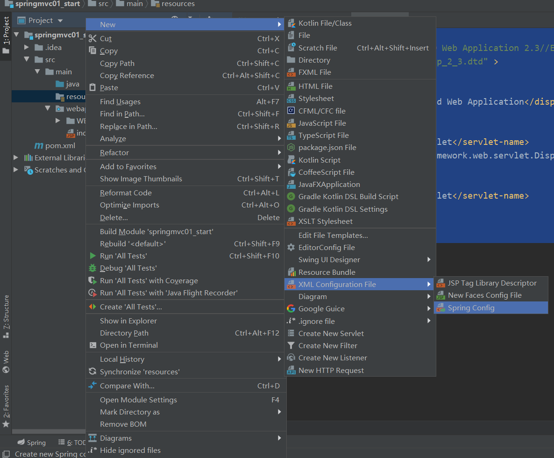Select Open Module Settings entry
The height and width of the screenshot is (458, 554).
click(185, 400)
